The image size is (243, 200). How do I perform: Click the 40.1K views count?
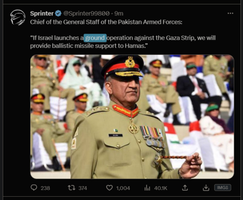pos(161,188)
